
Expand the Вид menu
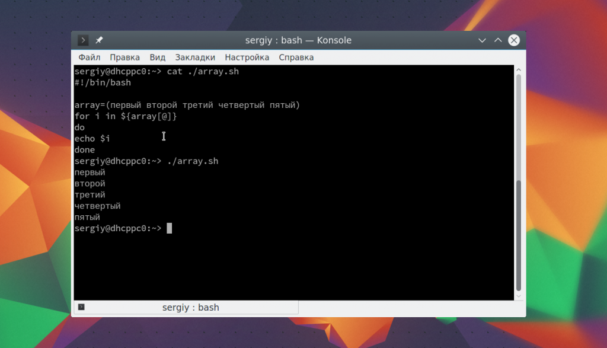point(157,58)
